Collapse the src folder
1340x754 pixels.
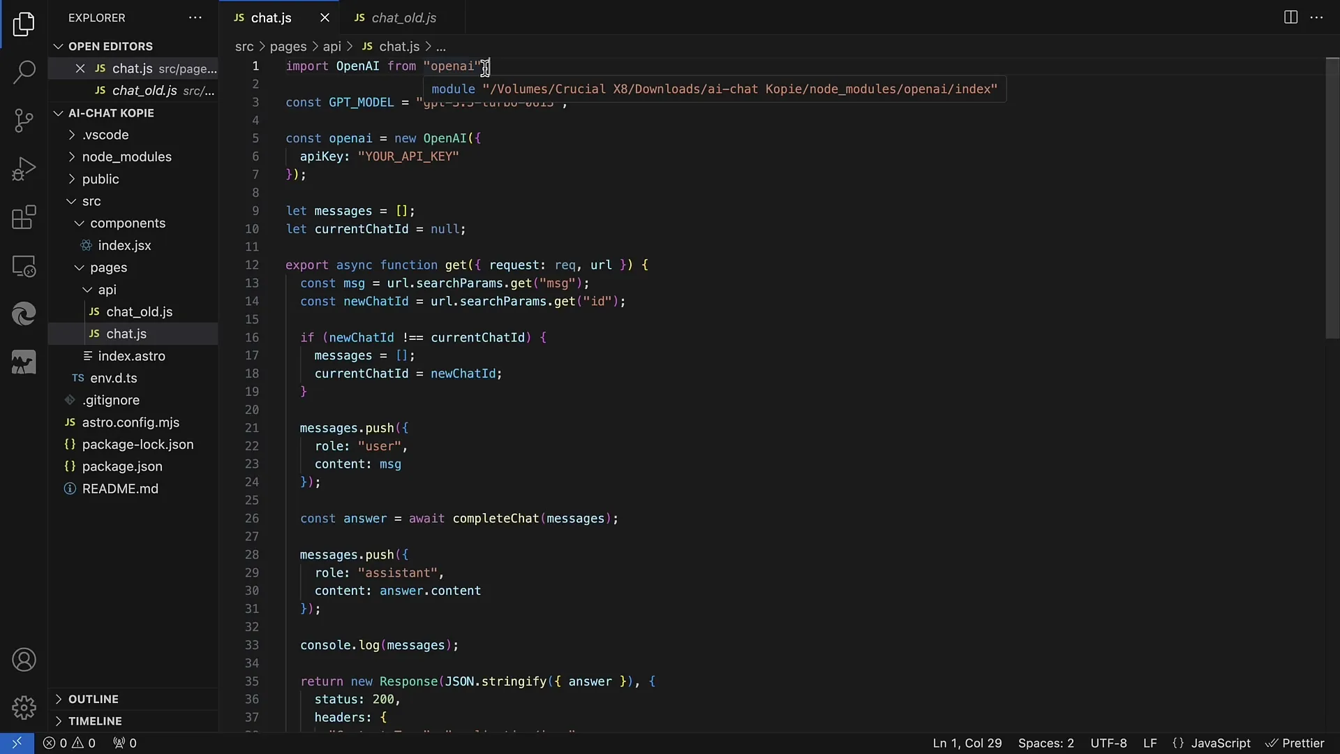coord(133,201)
